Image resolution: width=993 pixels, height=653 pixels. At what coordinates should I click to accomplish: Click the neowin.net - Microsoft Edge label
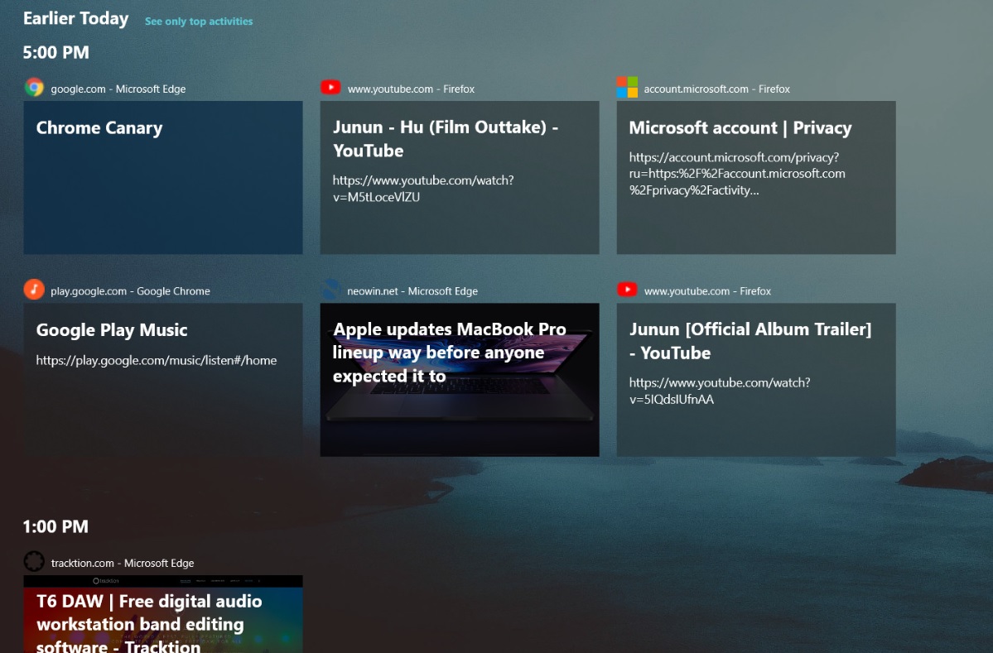point(412,291)
